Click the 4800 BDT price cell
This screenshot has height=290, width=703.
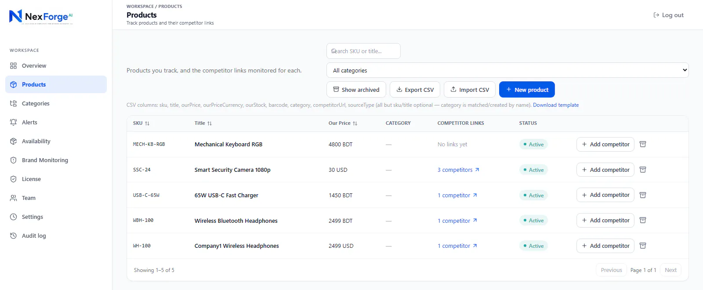click(341, 144)
